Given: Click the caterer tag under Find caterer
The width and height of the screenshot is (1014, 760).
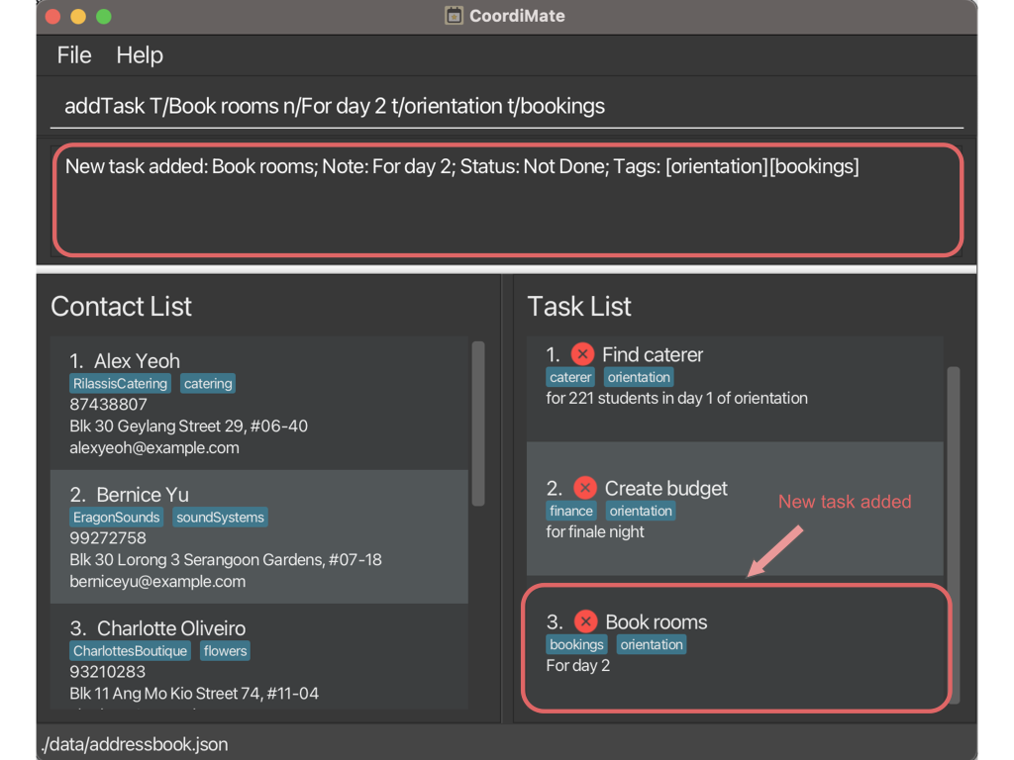Looking at the screenshot, I should coord(570,378).
